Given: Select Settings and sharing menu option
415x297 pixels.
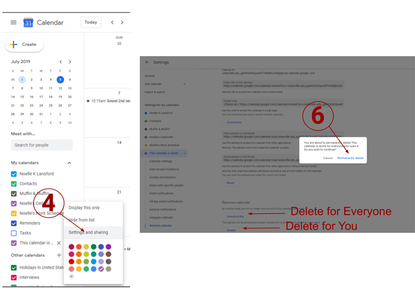Looking at the screenshot, I should [x=88, y=232].
